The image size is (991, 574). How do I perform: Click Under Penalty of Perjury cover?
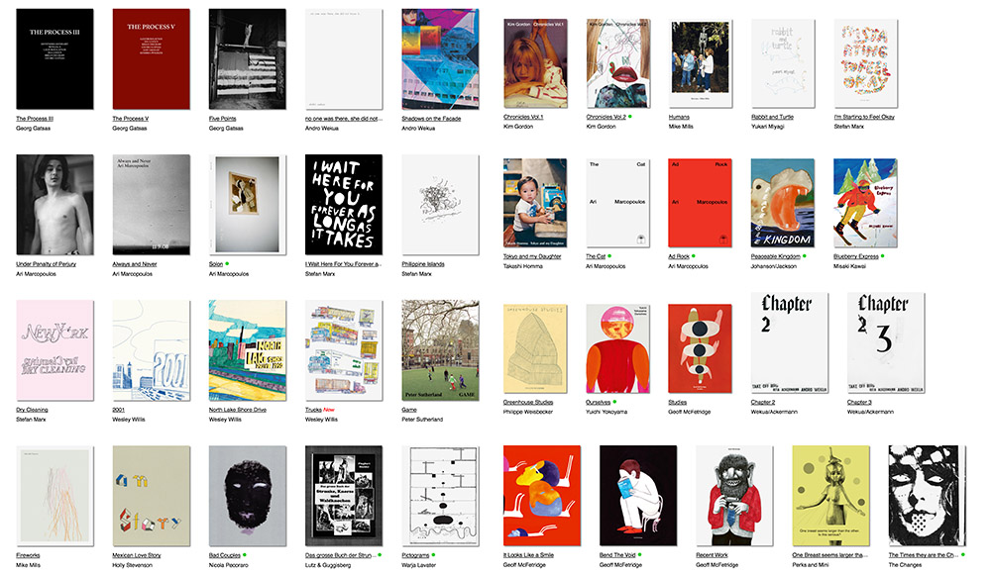click(55, 205)
